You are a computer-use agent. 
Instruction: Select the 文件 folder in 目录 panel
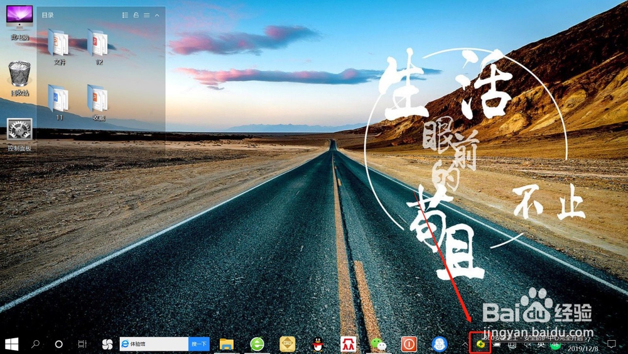(59, 47)
